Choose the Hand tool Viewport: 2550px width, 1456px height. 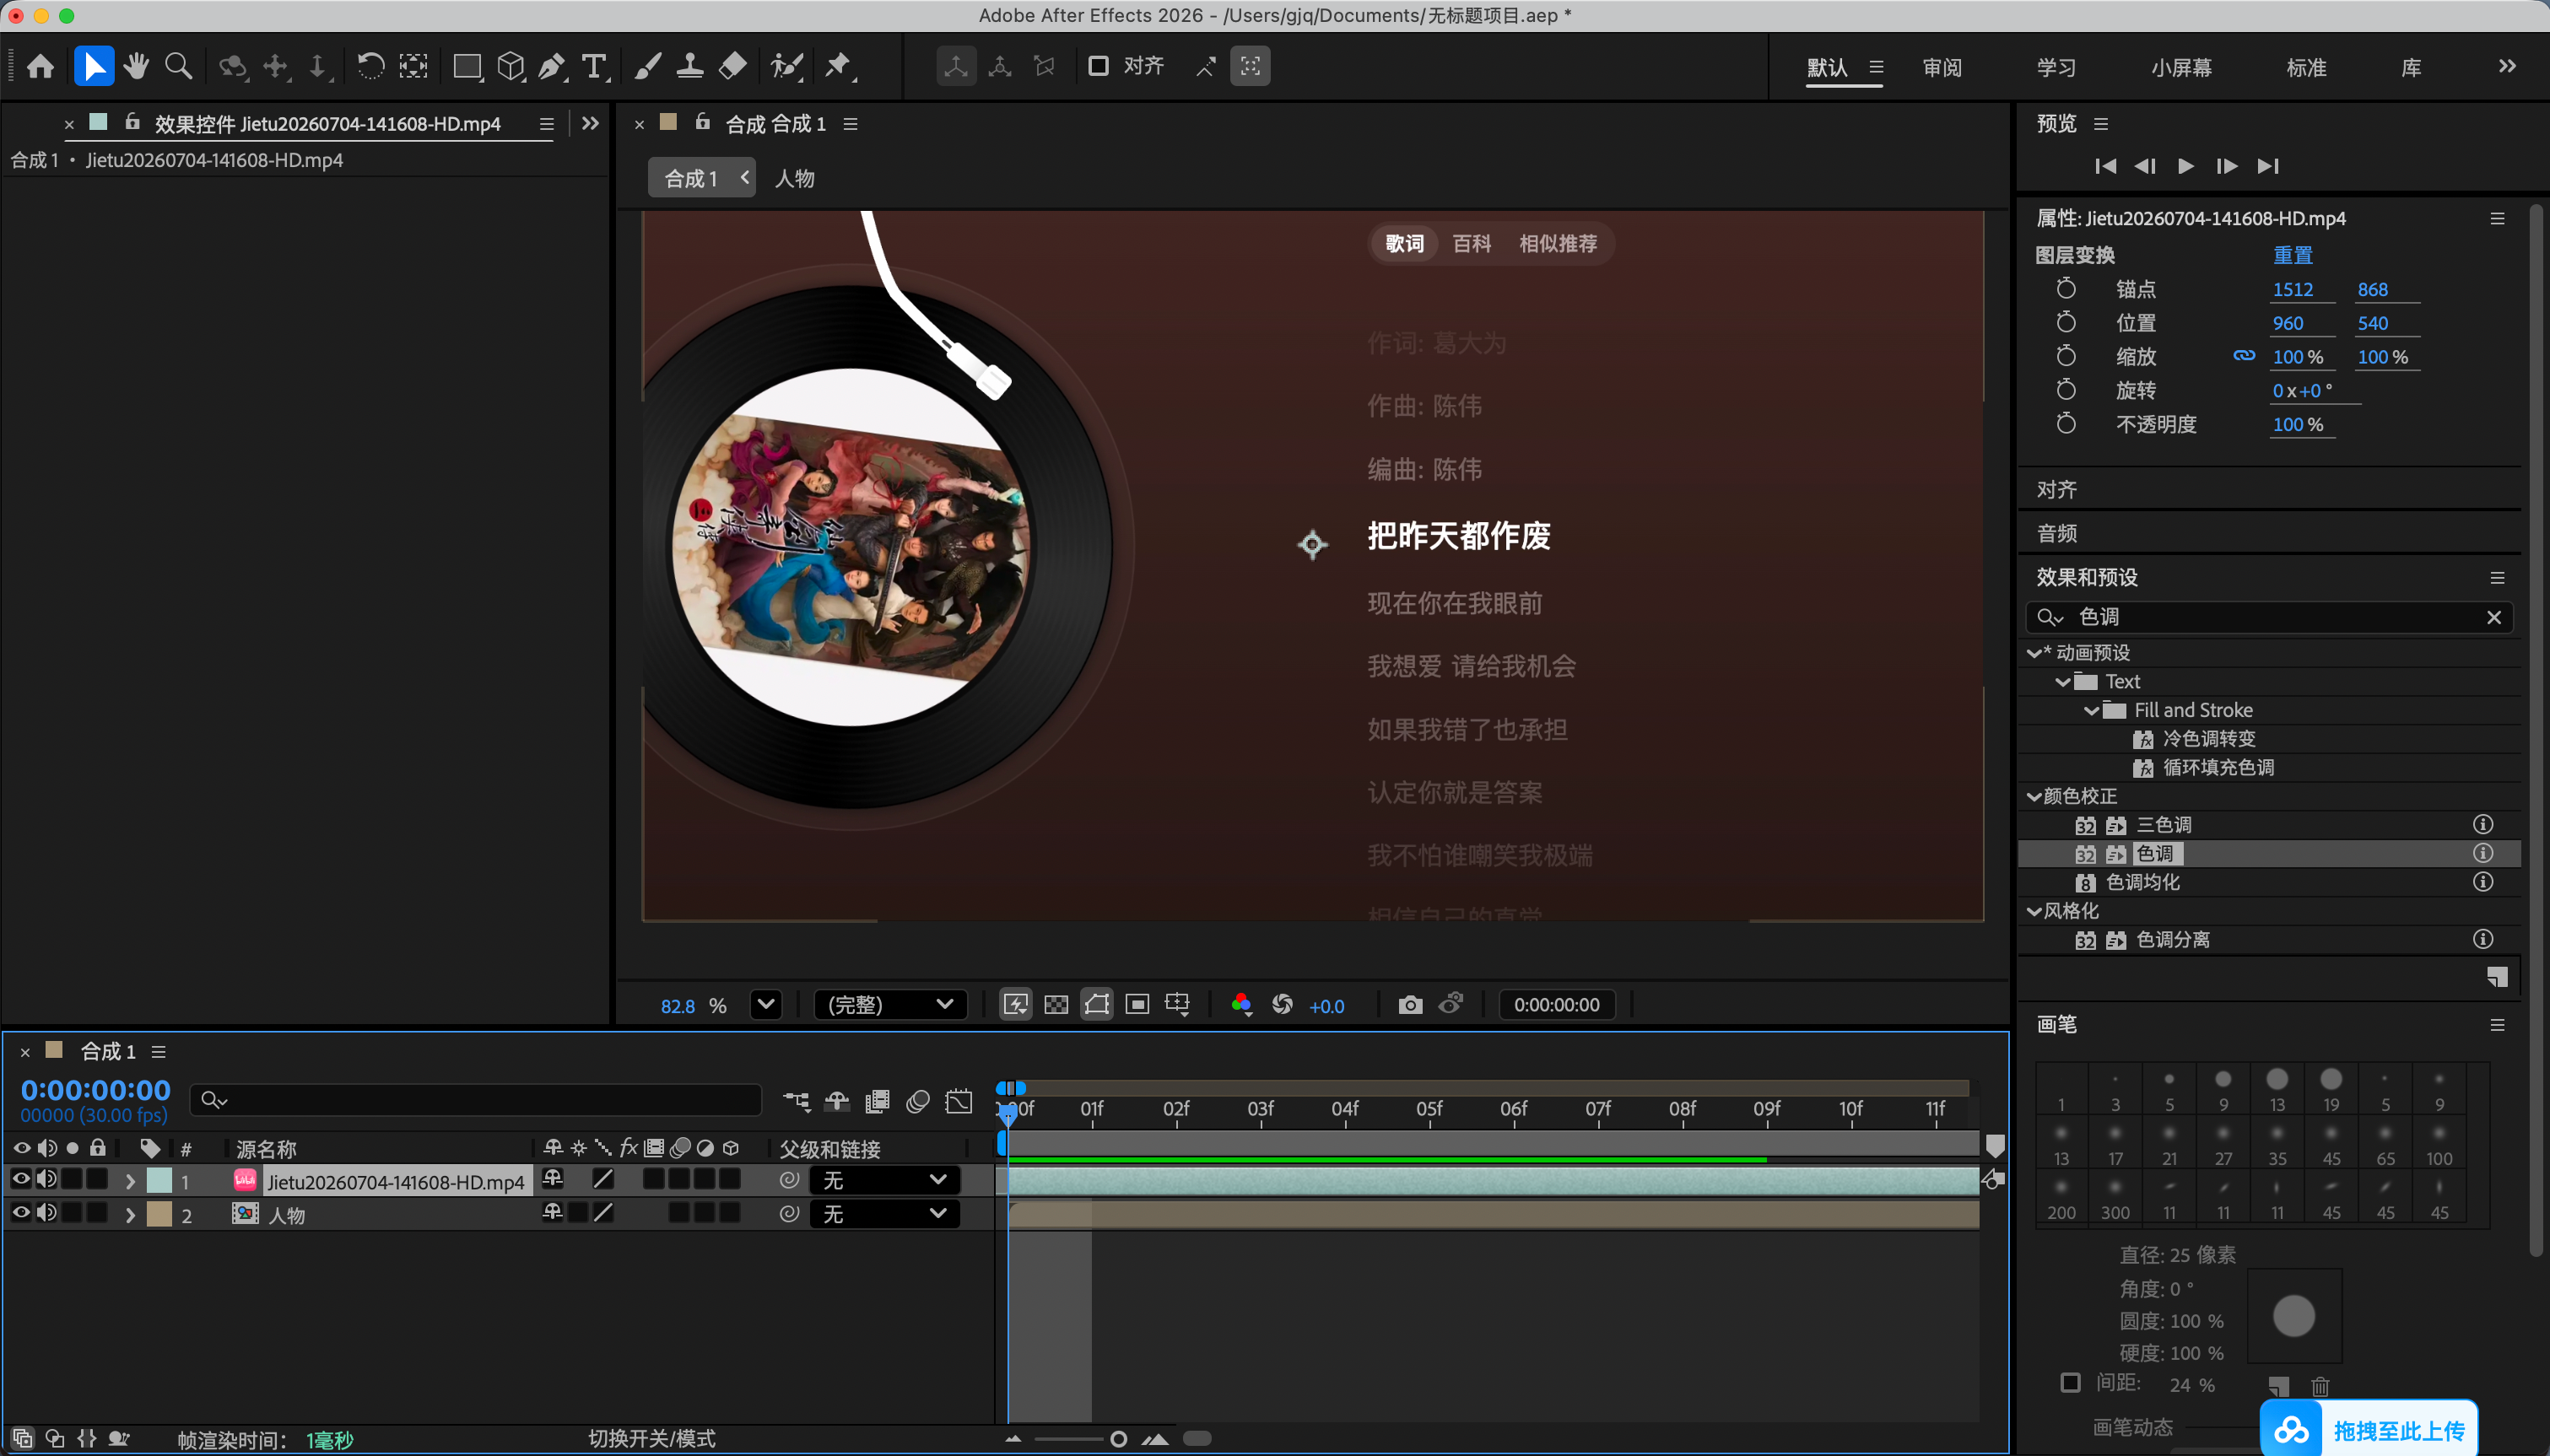point(136,67)
